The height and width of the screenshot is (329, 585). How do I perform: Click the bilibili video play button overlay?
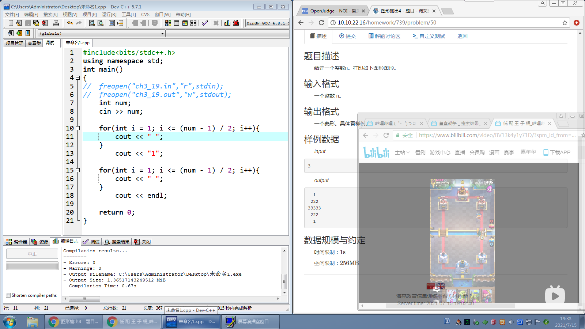(555, 295)
